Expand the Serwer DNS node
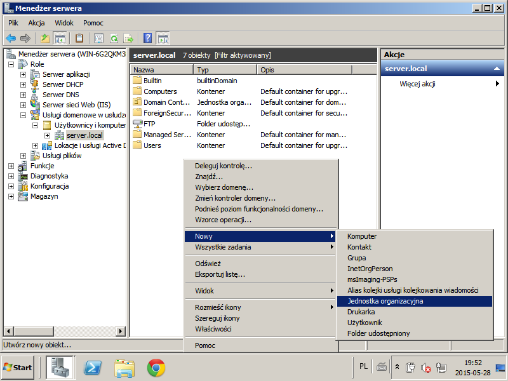Viewport: 508px width, 381px height. (x=23, y=95)
